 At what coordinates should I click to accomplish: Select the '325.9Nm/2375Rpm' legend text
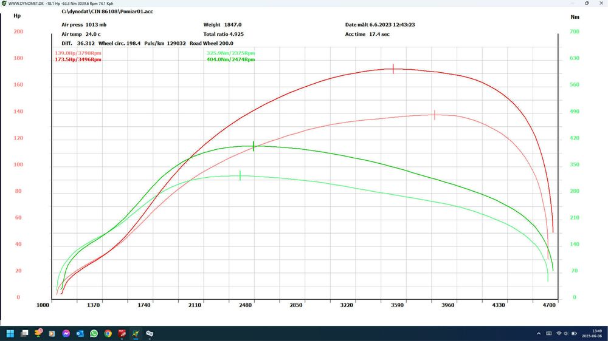point(230,53)
